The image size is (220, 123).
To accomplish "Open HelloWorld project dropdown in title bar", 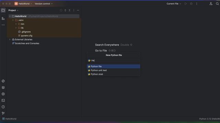I will click(25, 4).
